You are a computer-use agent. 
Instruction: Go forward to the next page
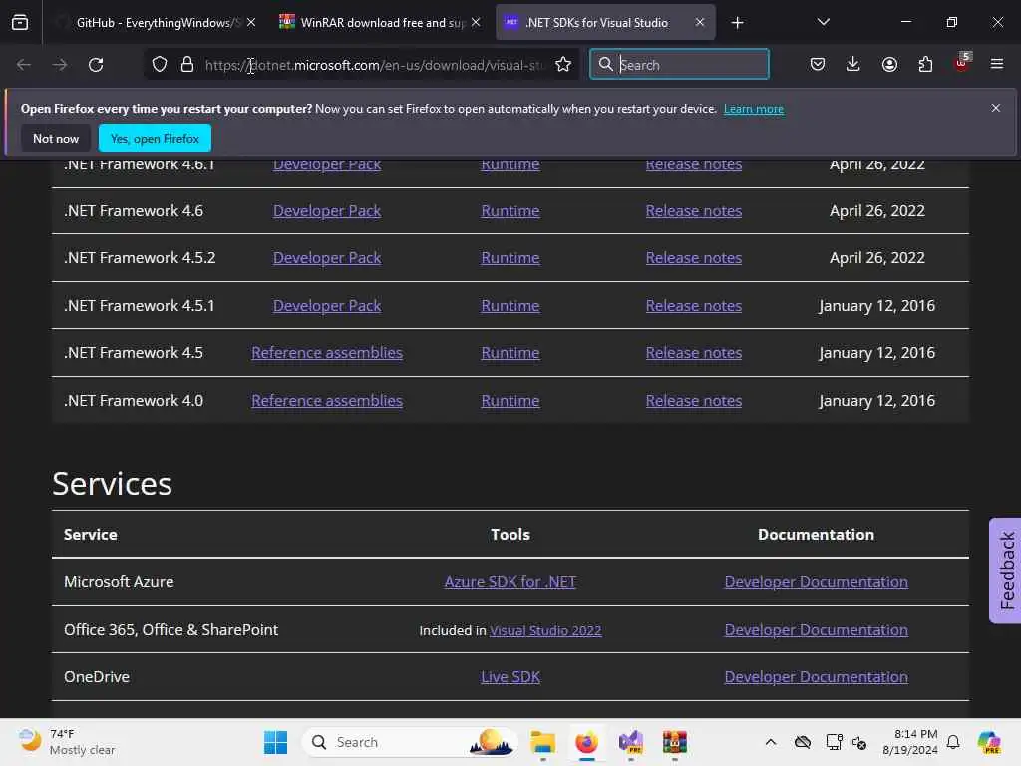(59, 65)
